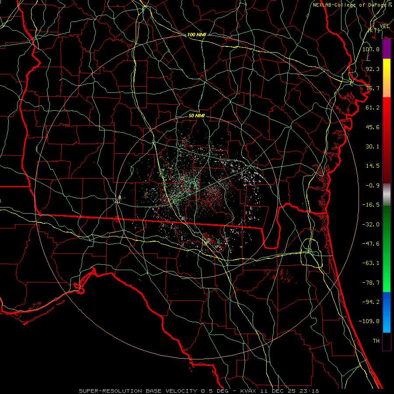Click the 30.1 legend value
Screen dimensions: 394x394
[x=373, y=147]
